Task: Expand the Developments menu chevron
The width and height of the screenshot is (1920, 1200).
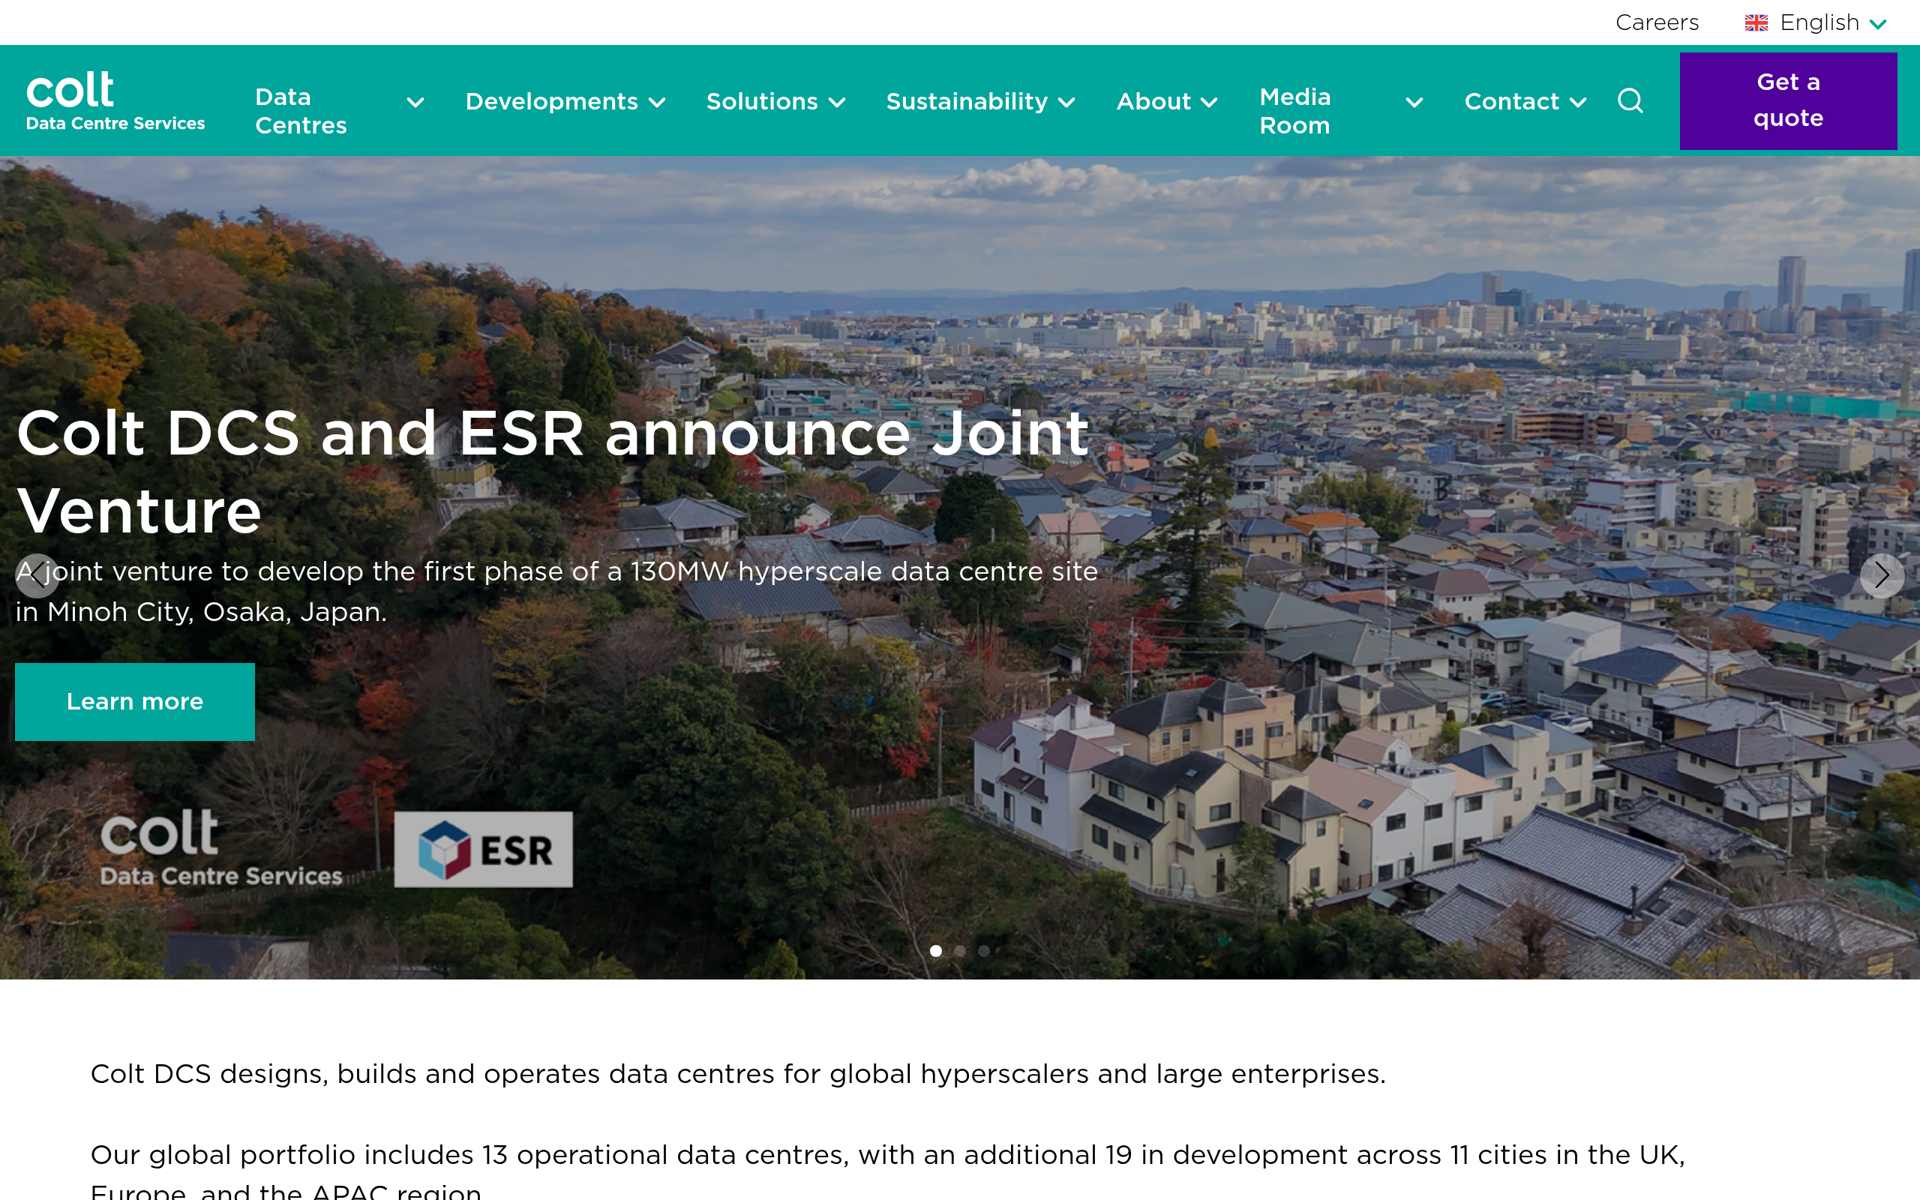Action: pos(657,103)
